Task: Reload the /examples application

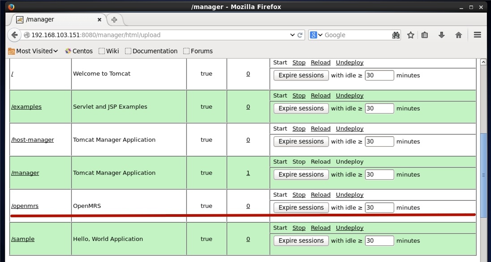Action: point(321,96)
